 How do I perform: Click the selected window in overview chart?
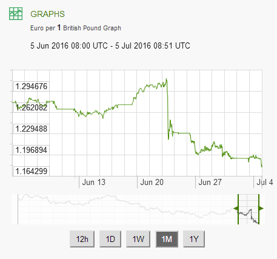(249, 209)
